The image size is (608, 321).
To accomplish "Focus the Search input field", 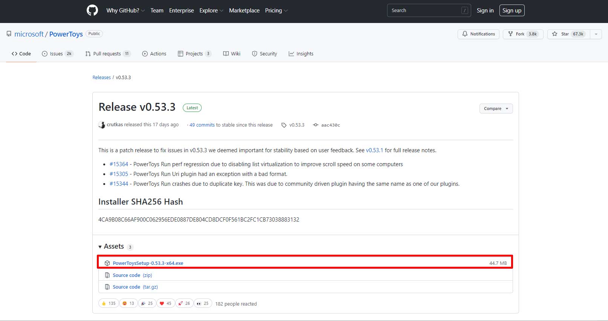I will click(x=429, y=11).
